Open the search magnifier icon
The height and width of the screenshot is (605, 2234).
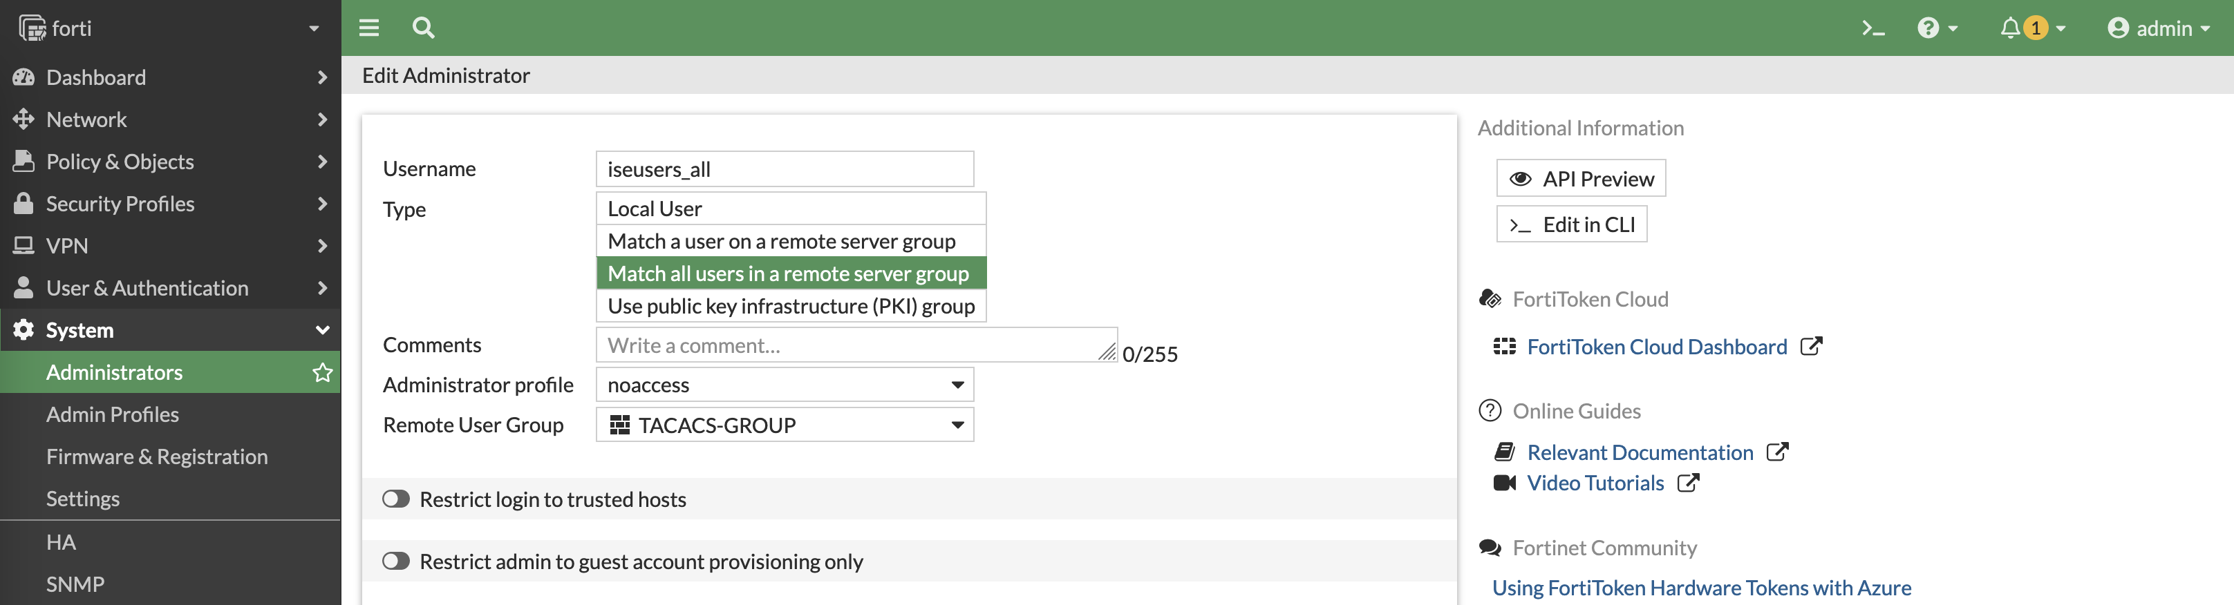click(x=423, y=28)
